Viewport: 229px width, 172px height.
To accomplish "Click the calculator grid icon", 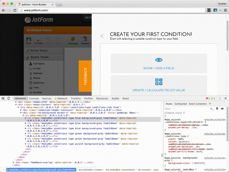I will click(159, 82).
